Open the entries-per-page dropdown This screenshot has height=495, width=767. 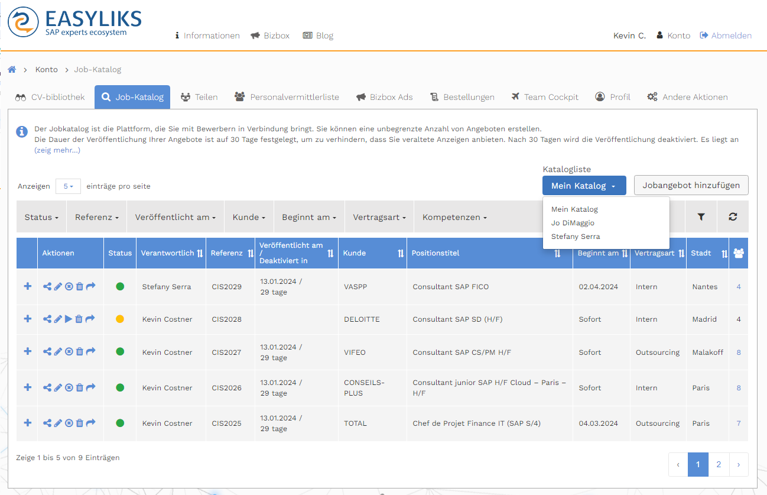coord(68,186)
